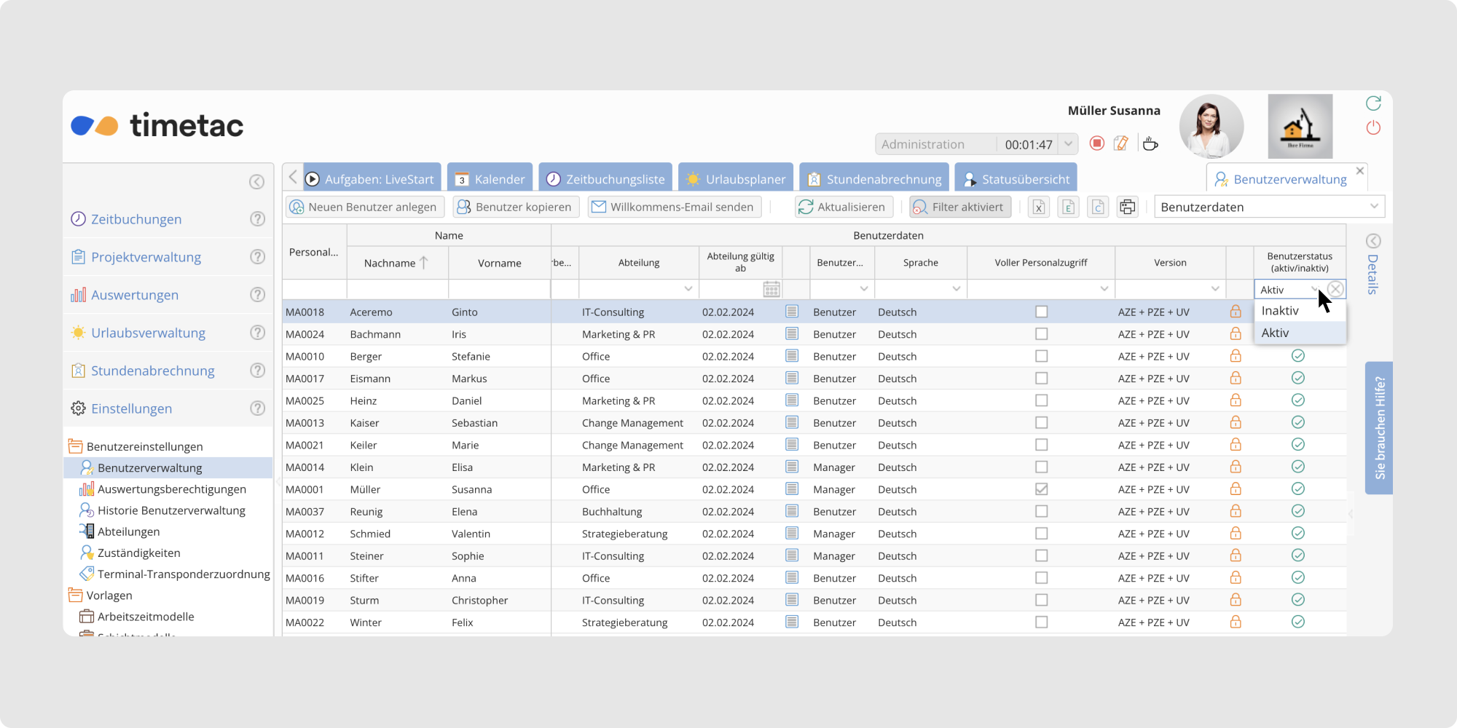Open the Benutzerdaten view dropdown

pos(1269,207)
